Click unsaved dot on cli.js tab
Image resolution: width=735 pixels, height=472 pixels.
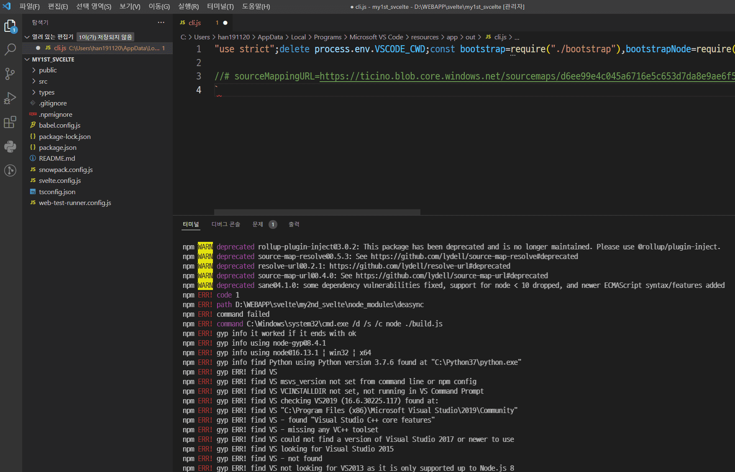pyautogui.click(x=225, y=23)
